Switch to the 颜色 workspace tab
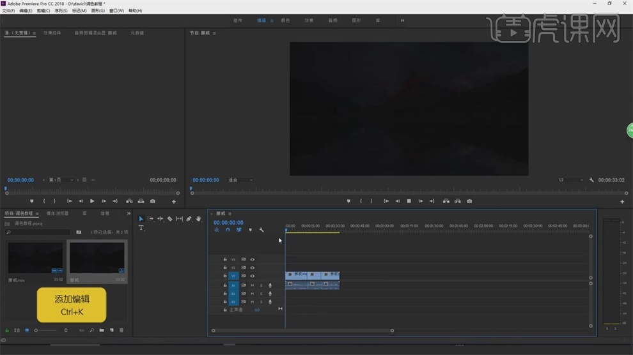The image size is (633, 355). pos(285,20)
